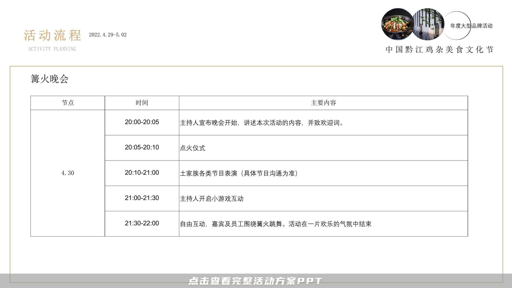The height and width of the screenshot is (288, 512).
Task: Select the '点火仪式' content cell
Action: click(x=323, y=148)
